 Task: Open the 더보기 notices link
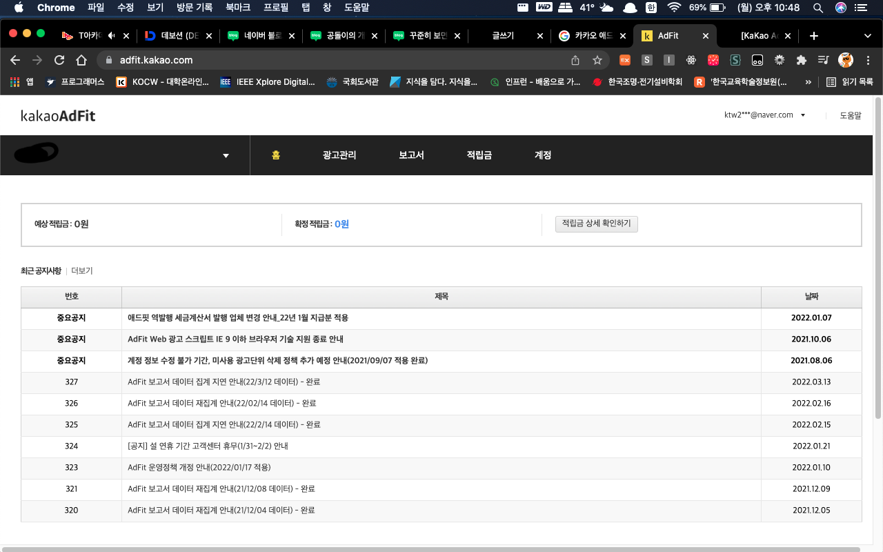tap(82, 271)
